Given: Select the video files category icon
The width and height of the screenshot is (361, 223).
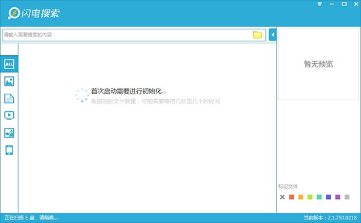Looking at the screenshot, I should (9, 115).
